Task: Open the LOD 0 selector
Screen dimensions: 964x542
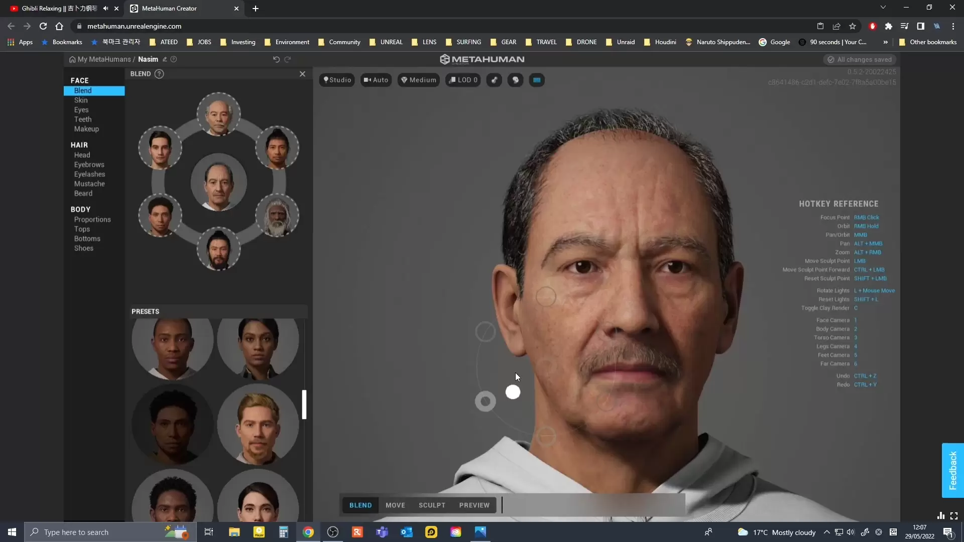Action: click(x=463, y=80)
